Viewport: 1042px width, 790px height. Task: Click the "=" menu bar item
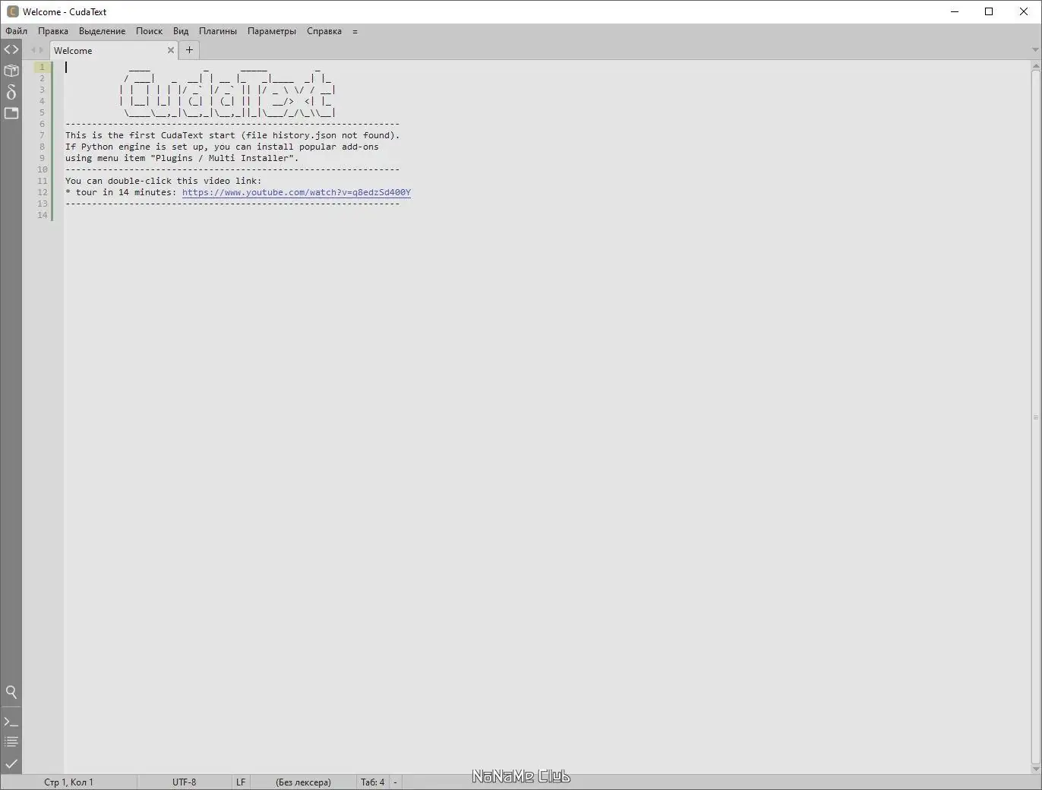355,31
